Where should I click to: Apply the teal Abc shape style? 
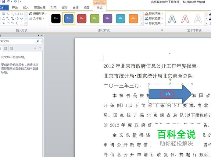(x=120, y=18)
